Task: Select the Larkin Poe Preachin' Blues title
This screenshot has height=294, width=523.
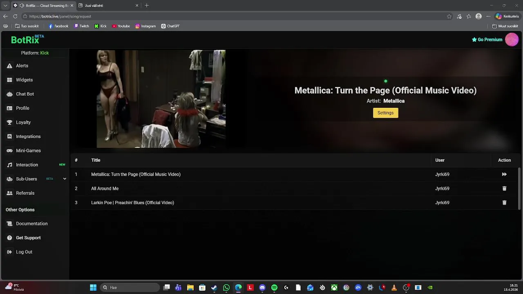Action: (x=132, y=203)
